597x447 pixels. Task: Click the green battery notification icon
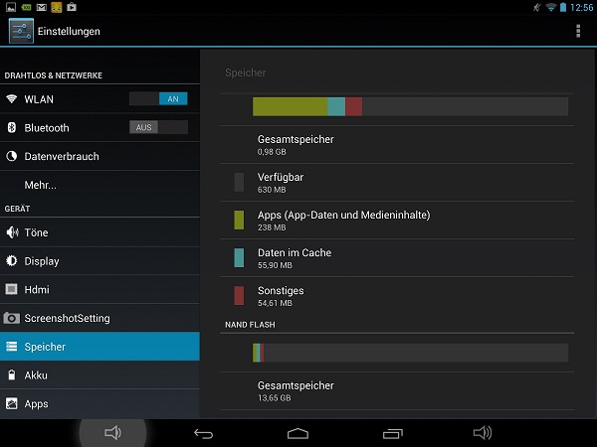(x=26, y=7)
